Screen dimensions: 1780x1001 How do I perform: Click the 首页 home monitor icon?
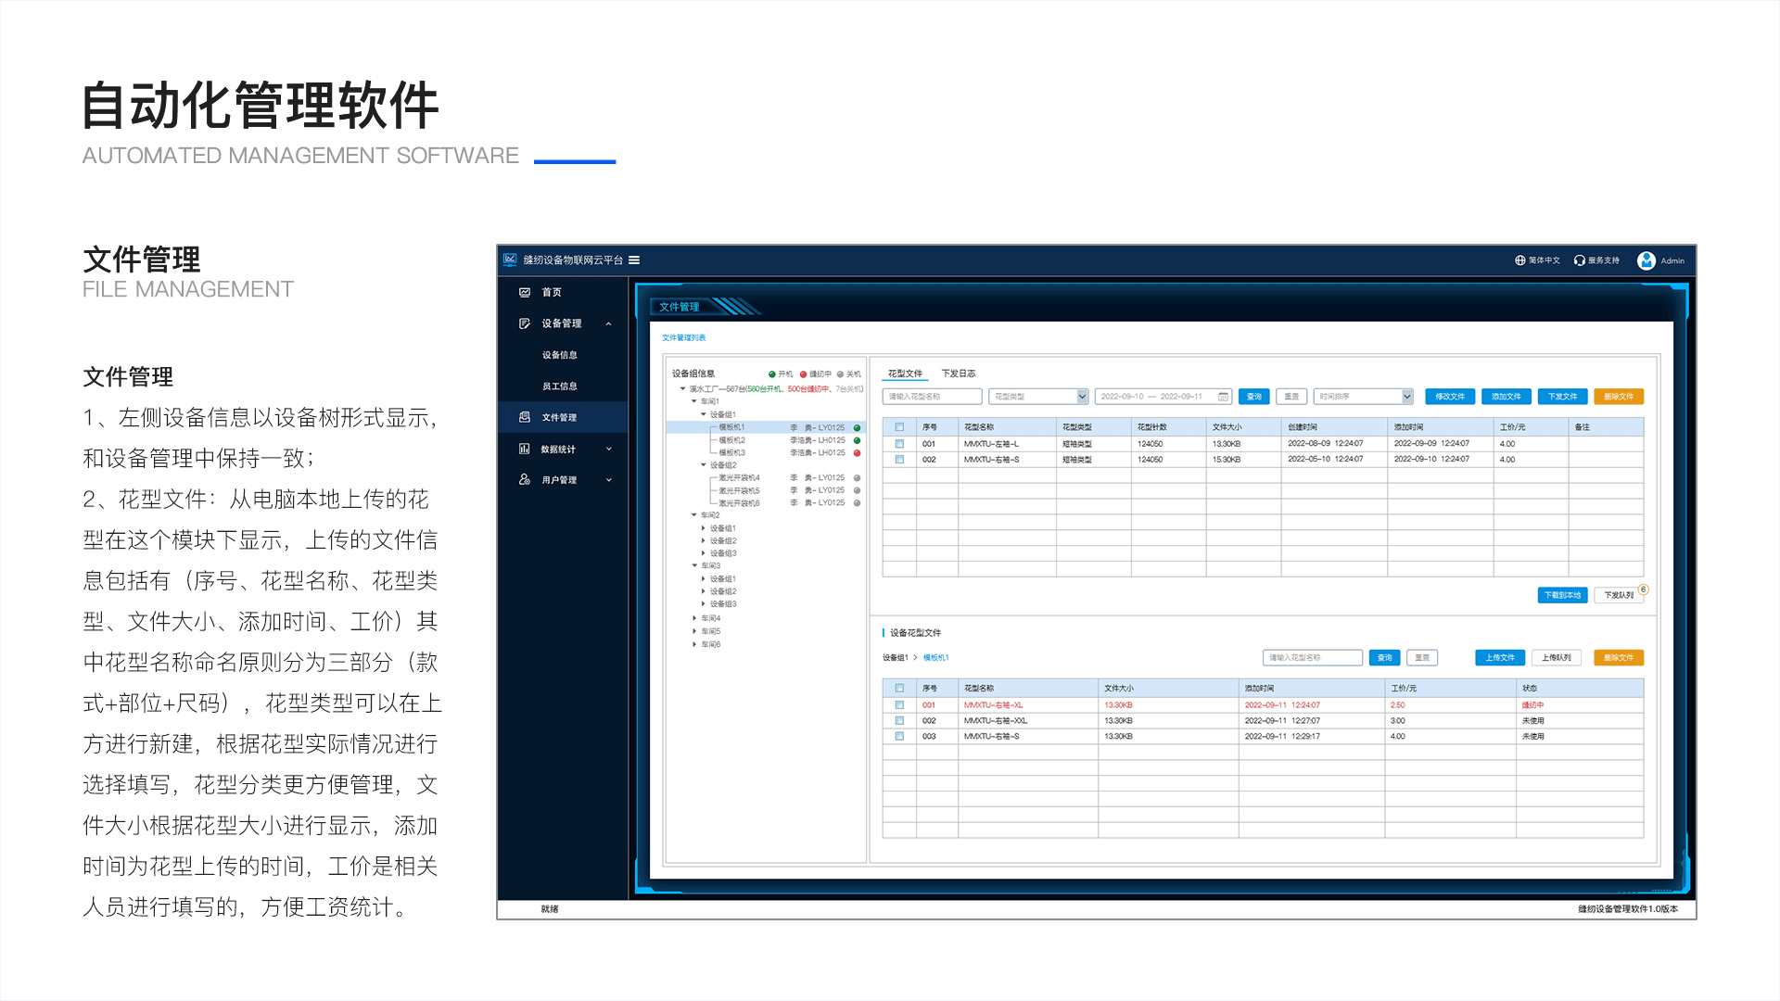click(x=525, y=292)
